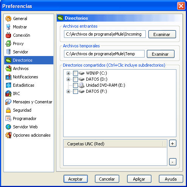The width and height of the screenshot is (187, 187).
Task: Click the Servidor Web globe icon
Action: point(8,127)
